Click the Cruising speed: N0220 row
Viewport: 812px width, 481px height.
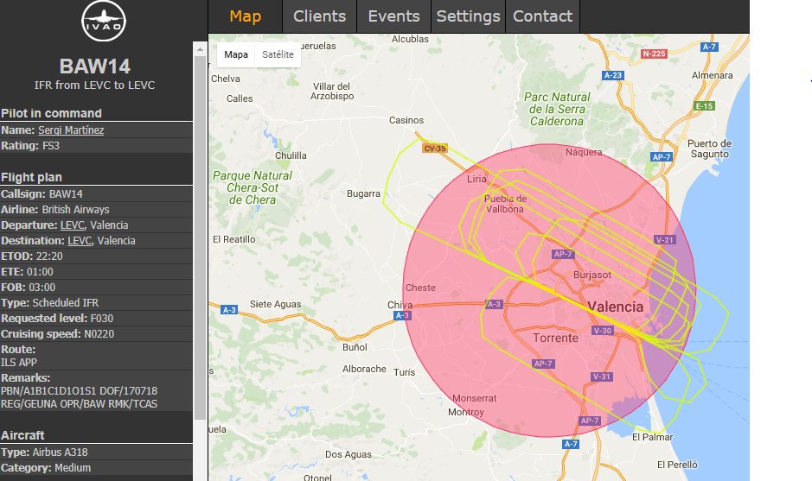[96, 333]
